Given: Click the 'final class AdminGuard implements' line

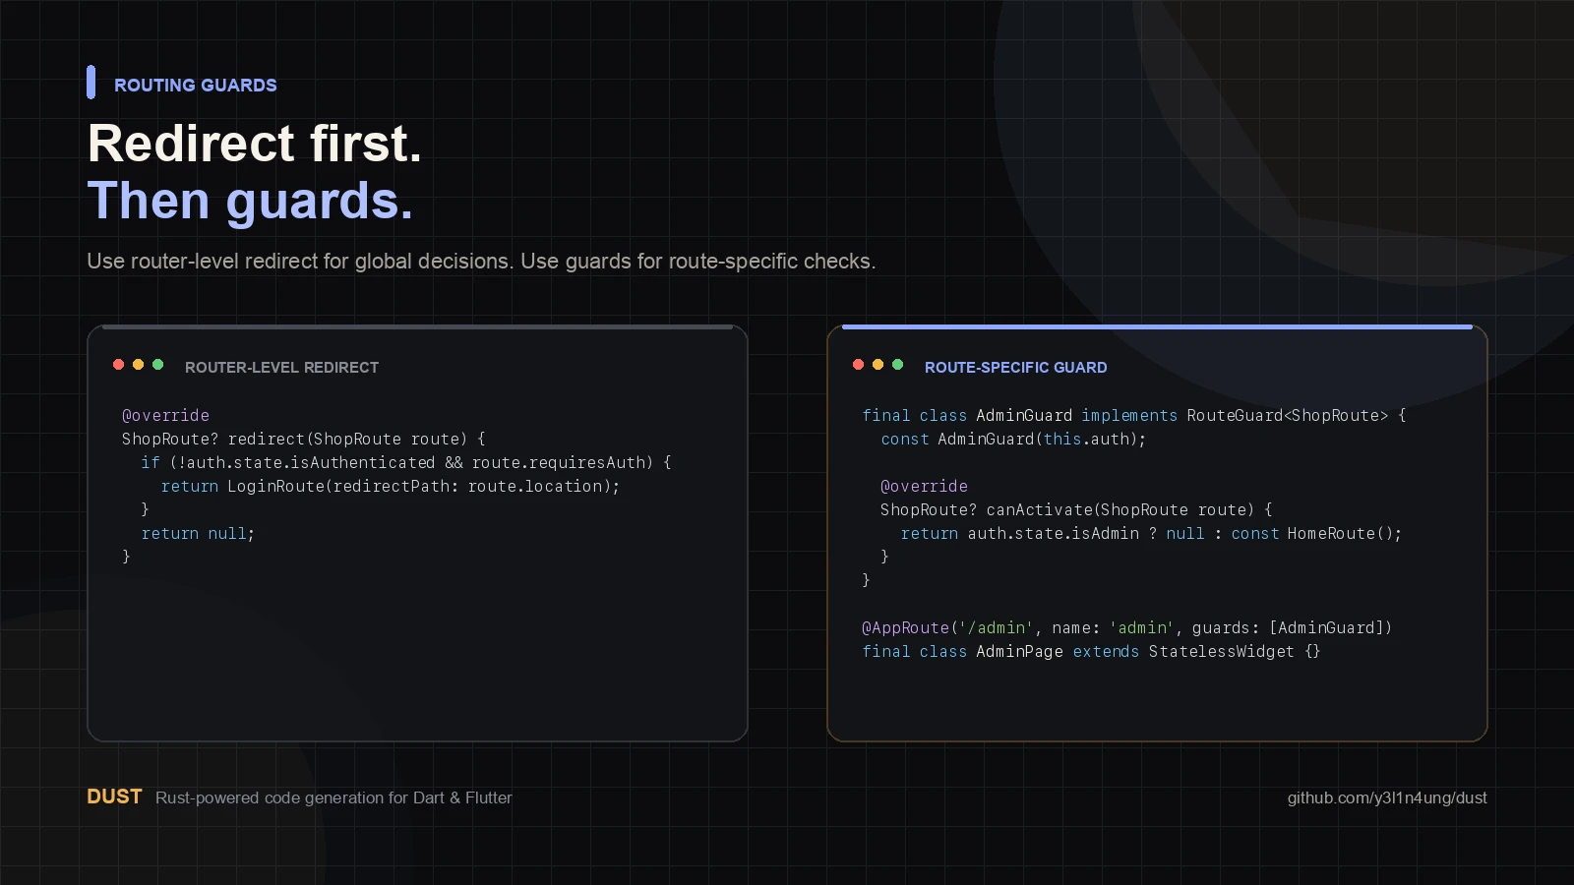Looking at the screenshot, I should point(1134,415).
